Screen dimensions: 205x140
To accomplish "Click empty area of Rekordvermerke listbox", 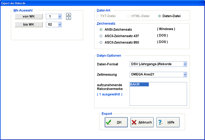I will point(158,98).
